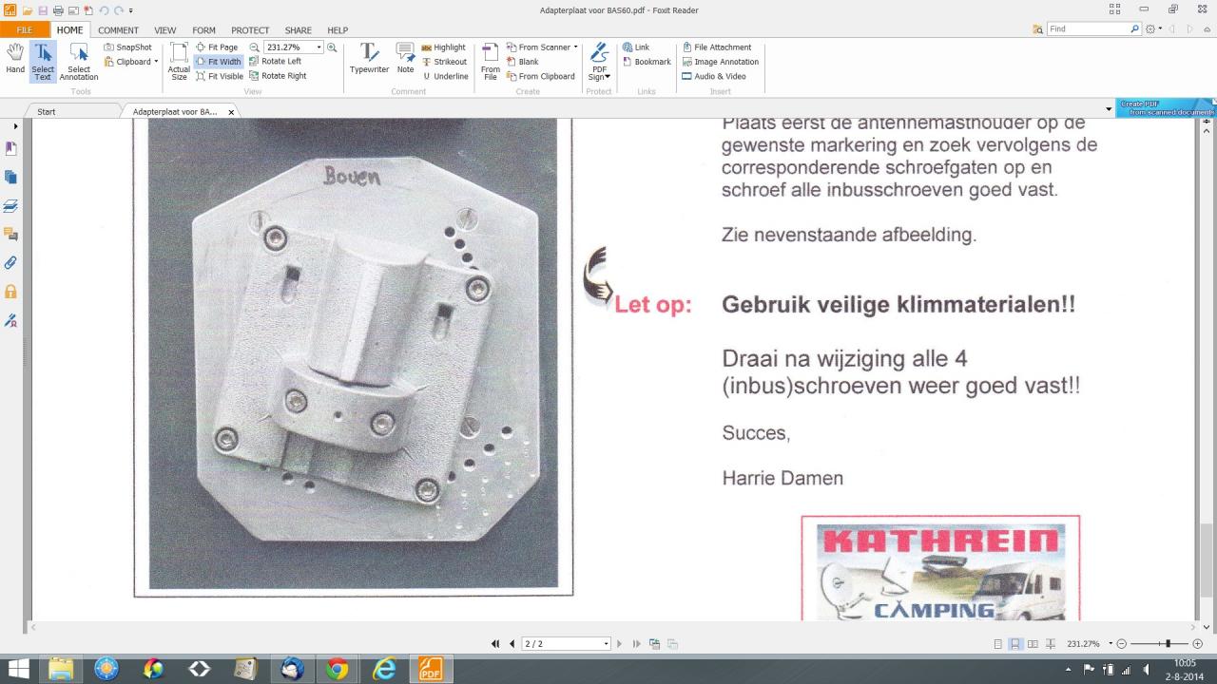Toggle the Fit Width view
The width and height of the screenshot is (1217, 684).
(219, 62)
